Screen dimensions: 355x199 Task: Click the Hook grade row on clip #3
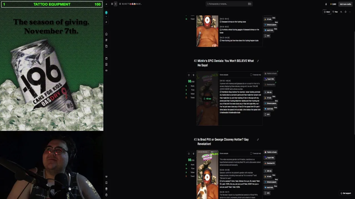[190, 165]
